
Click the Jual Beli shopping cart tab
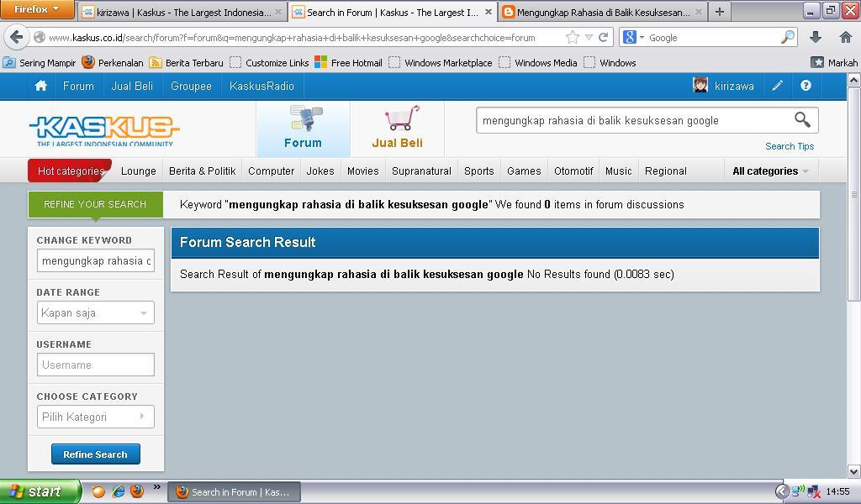click(x=397, y=129)
